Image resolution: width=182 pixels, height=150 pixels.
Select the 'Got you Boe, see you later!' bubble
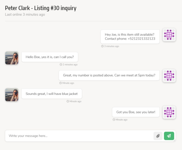[x=136, y=112]
